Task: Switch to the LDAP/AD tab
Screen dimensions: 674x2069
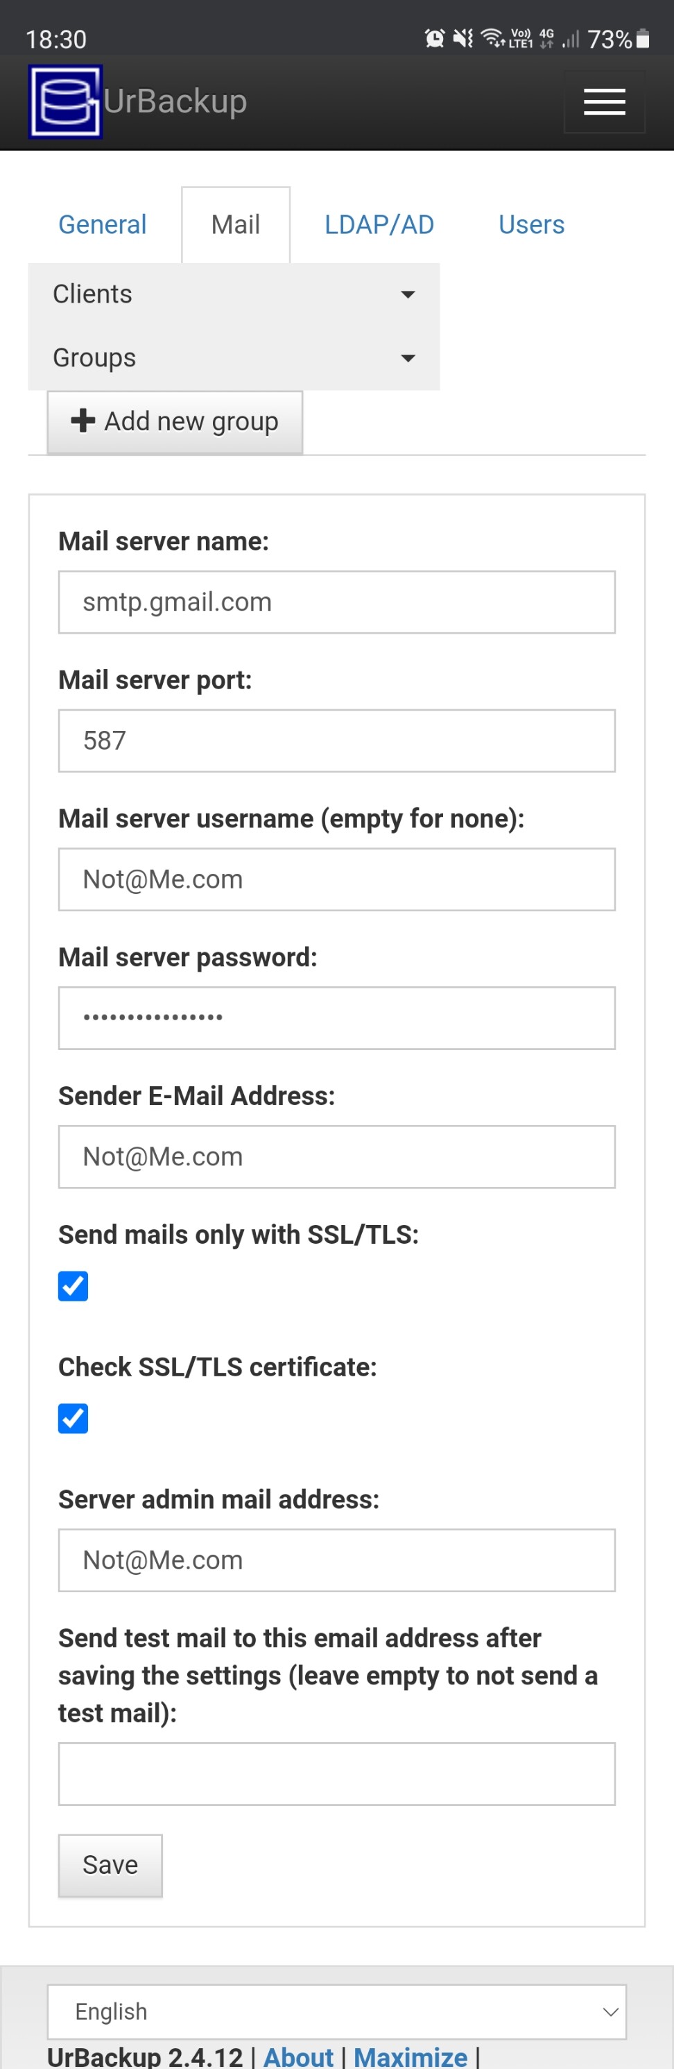Action: [379, 224]
